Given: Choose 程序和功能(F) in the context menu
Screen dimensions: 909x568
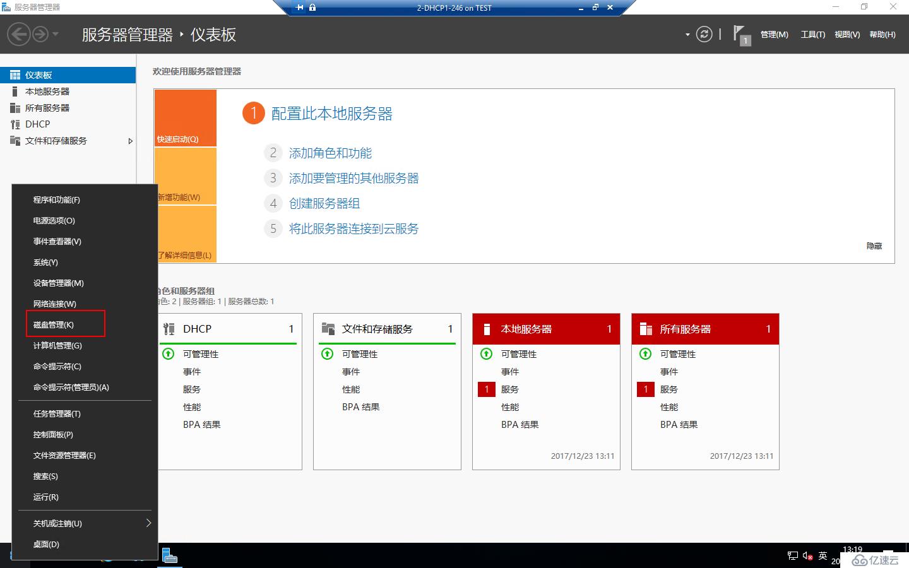Looking at the screenshot, I should coord(85,200).
